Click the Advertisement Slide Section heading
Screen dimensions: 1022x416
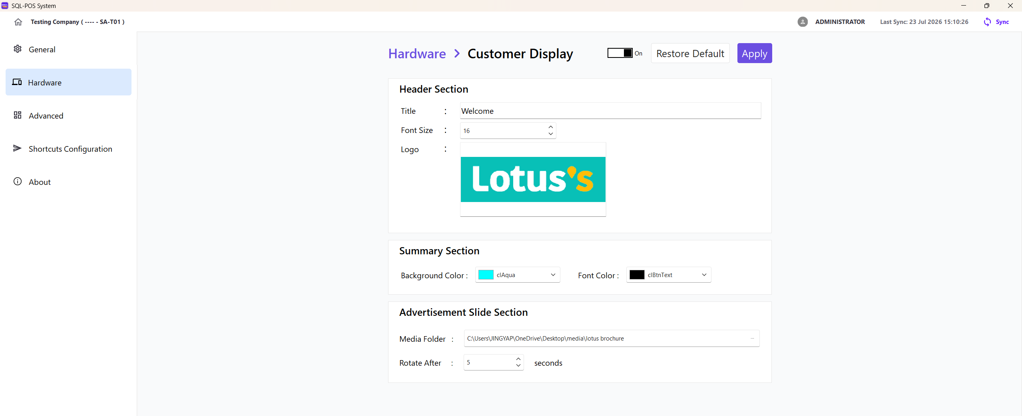[x=463, y=312]
